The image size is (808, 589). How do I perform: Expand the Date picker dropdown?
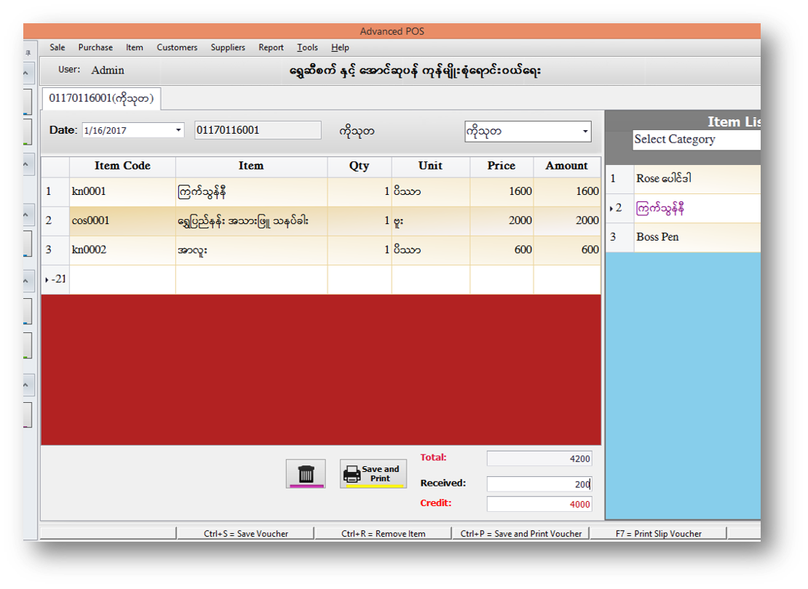click(178, 131)
